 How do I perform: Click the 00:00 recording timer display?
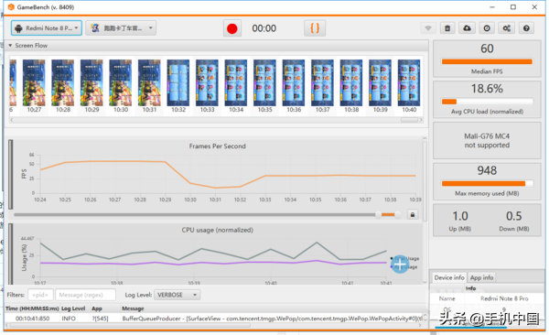264,28
